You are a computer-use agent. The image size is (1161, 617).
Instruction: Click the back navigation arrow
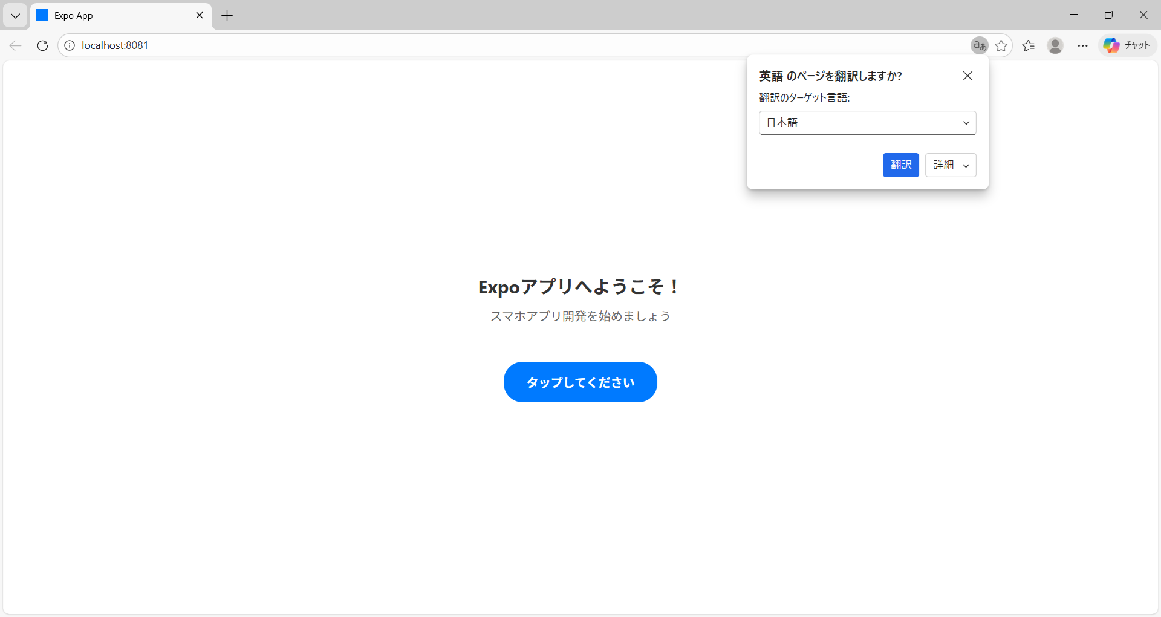pyautogui.click(x=16, y=45)
